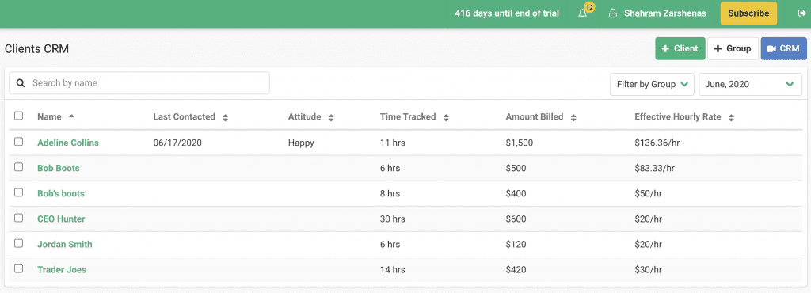Click the Search by name field
Screen dimensions: 811x293
coord(139,82)
